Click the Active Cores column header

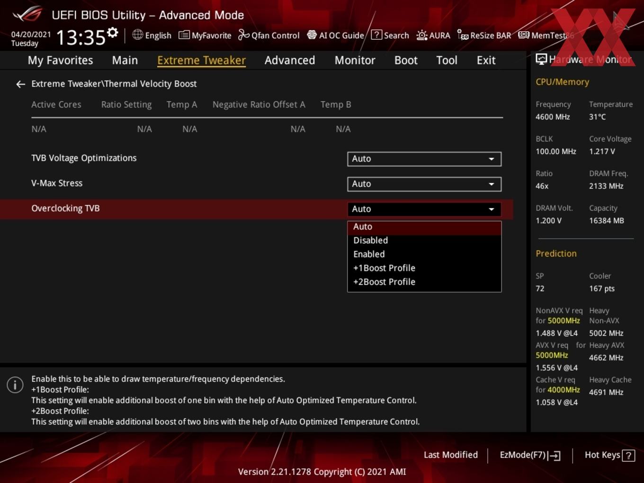click(x=56, y=105)
